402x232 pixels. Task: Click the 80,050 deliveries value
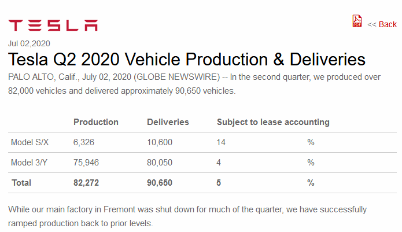[x=160, y=163]
